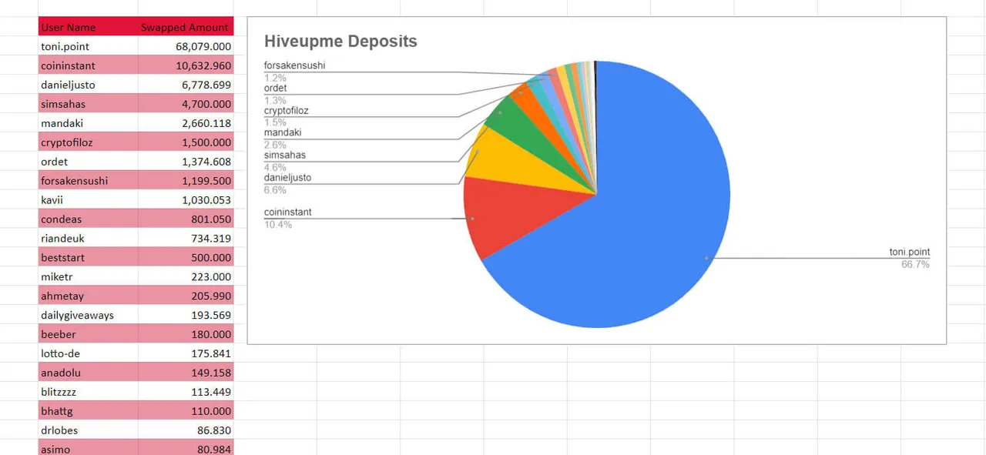
Task: Select the bhattg name cell
Action: click(89, 411)
